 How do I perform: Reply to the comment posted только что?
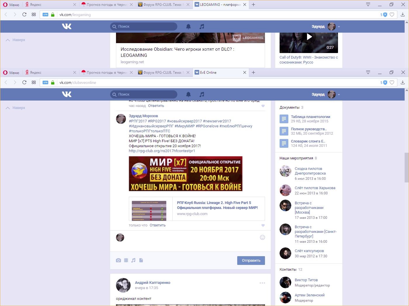(157, 225)
